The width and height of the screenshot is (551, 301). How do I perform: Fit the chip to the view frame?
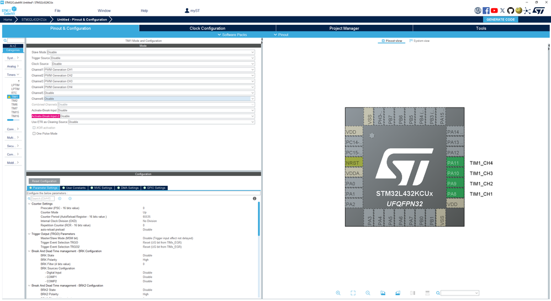click(353, 293)
